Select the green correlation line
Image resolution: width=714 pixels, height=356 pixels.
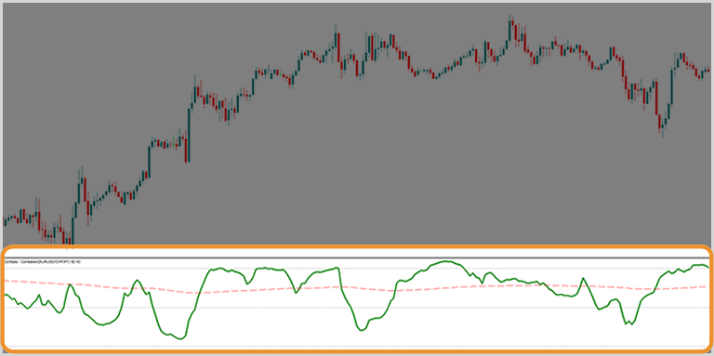pos(356,300)
